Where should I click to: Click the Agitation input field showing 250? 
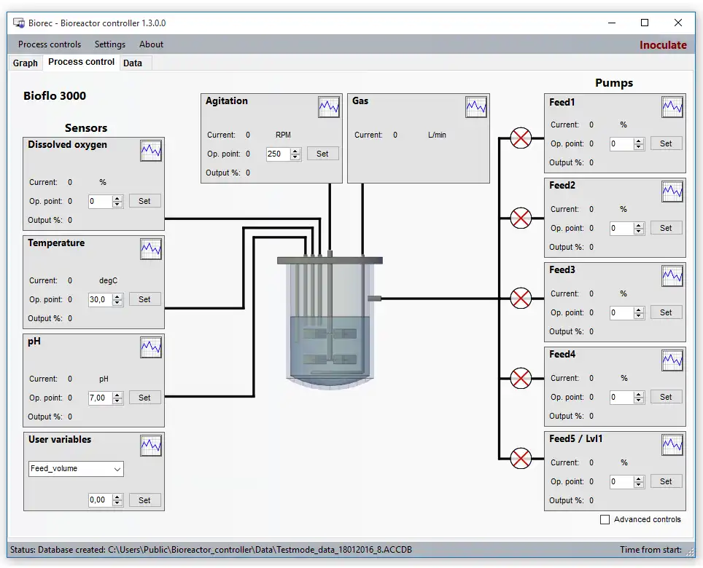click(x=279, y=154)
